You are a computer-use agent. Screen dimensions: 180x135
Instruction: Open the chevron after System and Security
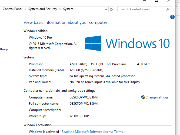tap(60, 9)
